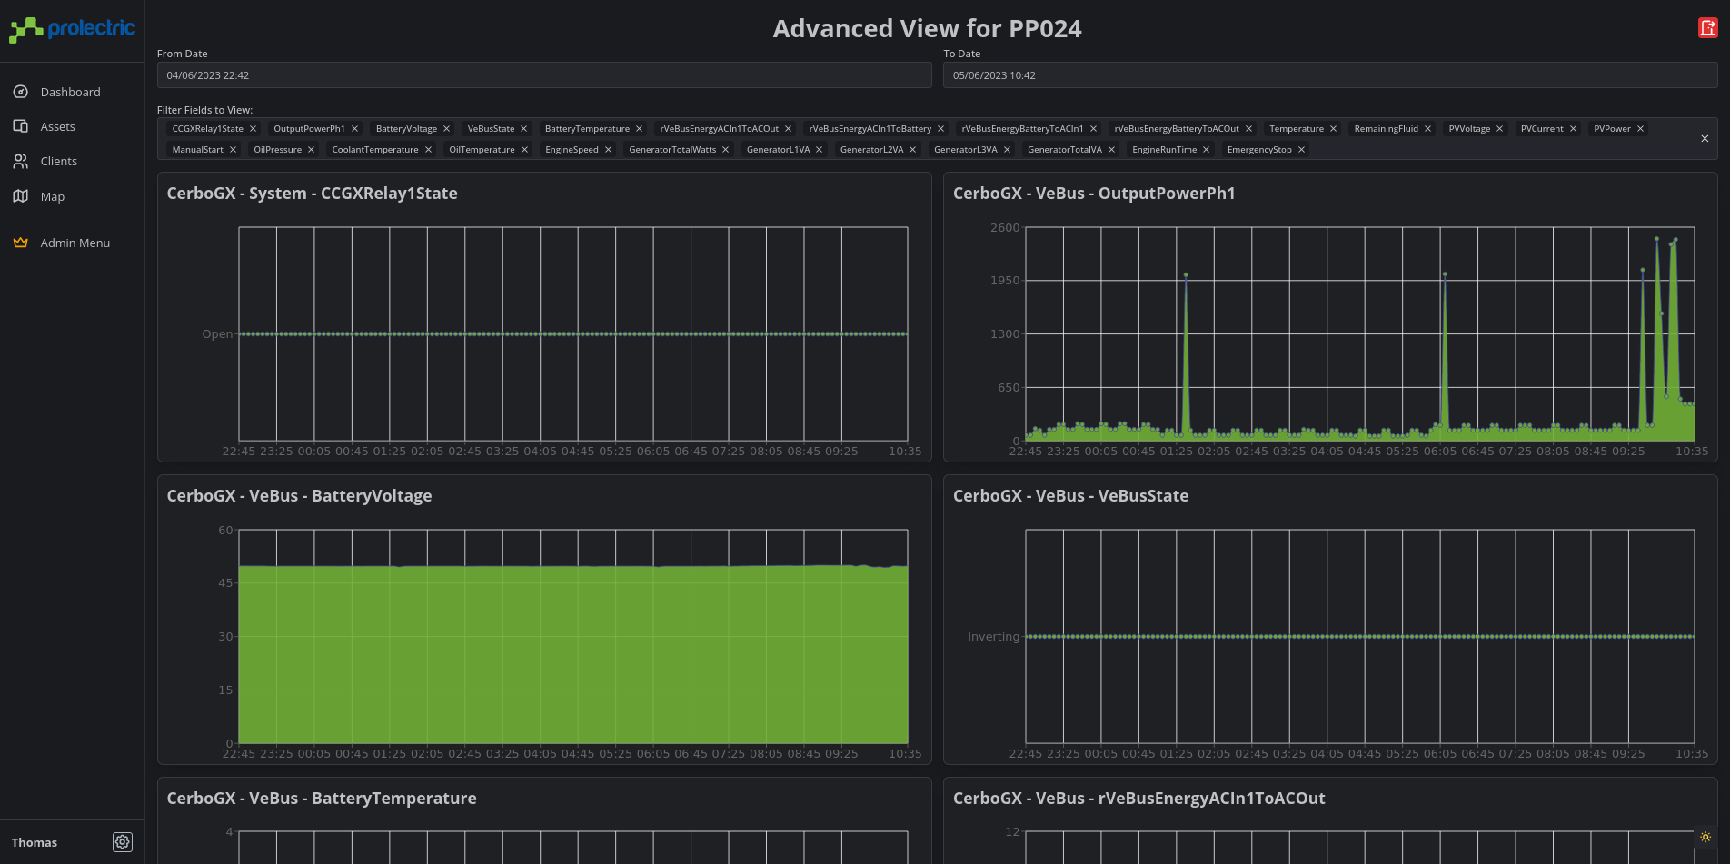1730x864 pixels.
Task: Remove the EngineRunTime filter chip
Action: 1206,150
